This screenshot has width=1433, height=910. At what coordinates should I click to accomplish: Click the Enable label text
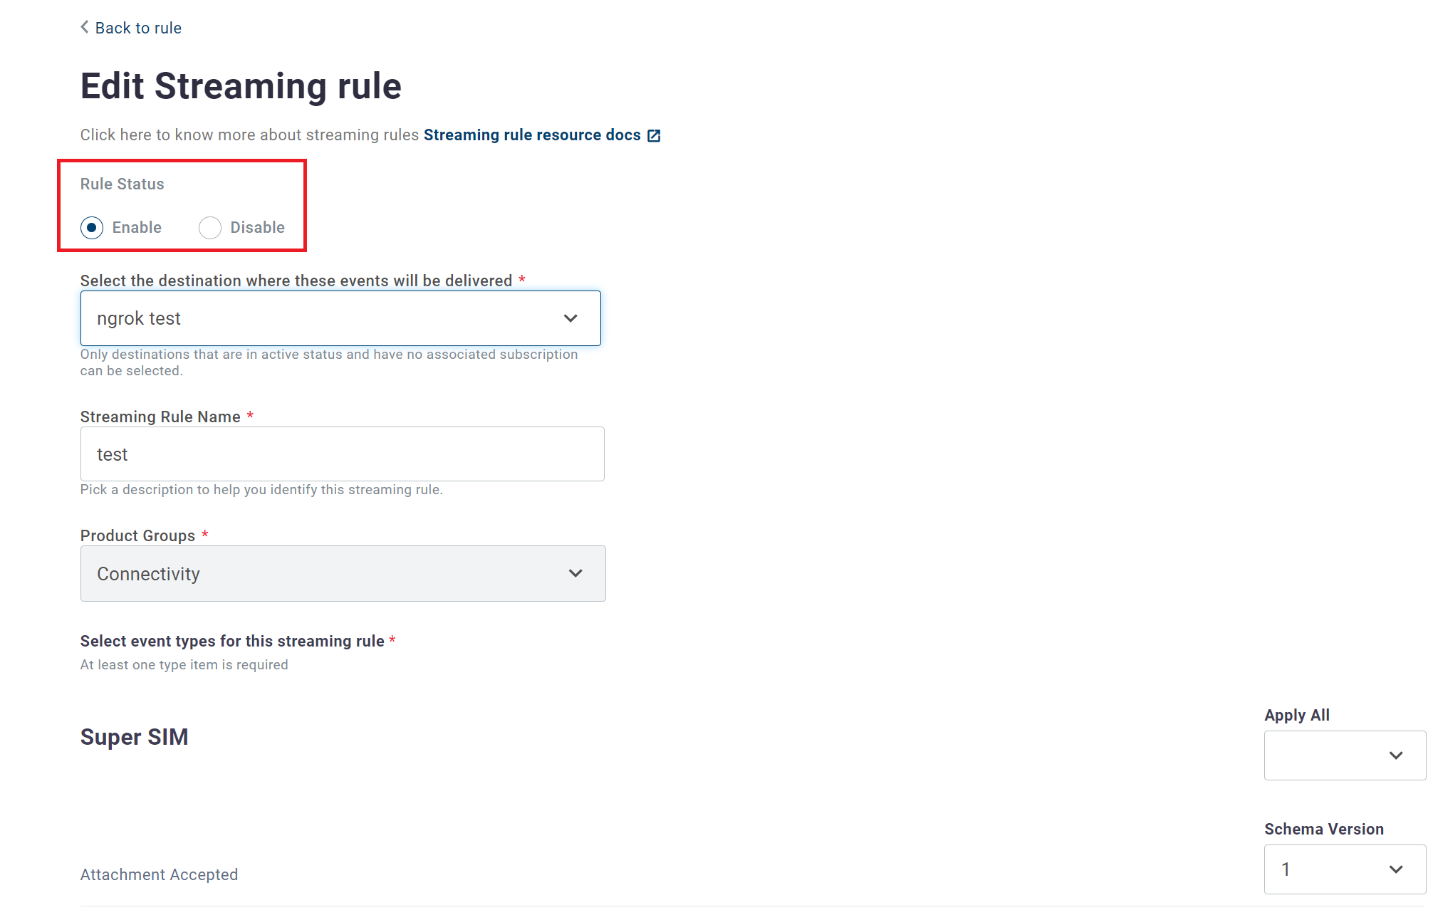point(137,227)
